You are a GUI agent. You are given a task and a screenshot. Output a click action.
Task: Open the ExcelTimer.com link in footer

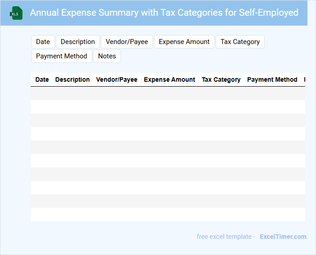pyautogui.click(x=283, y=237)
